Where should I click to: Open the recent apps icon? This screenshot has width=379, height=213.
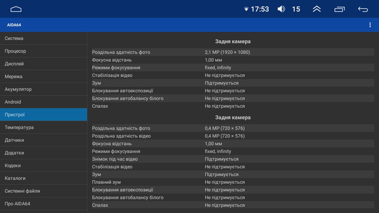pos(339,9)
